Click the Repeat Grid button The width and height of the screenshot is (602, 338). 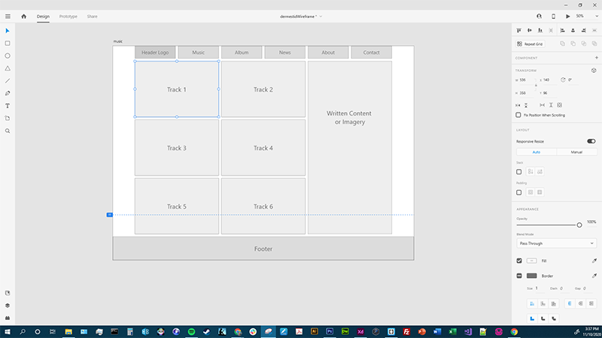point(531,44)
